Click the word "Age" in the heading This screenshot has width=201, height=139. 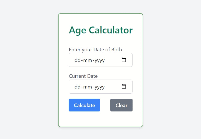[77, 30]
